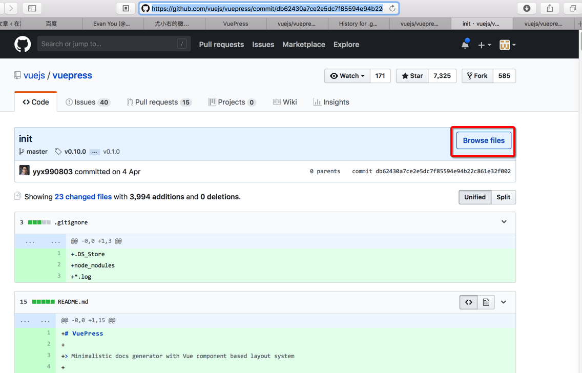Click the yyx990803 avatar image
582x373 pixels.
click(x=25, y=170)
